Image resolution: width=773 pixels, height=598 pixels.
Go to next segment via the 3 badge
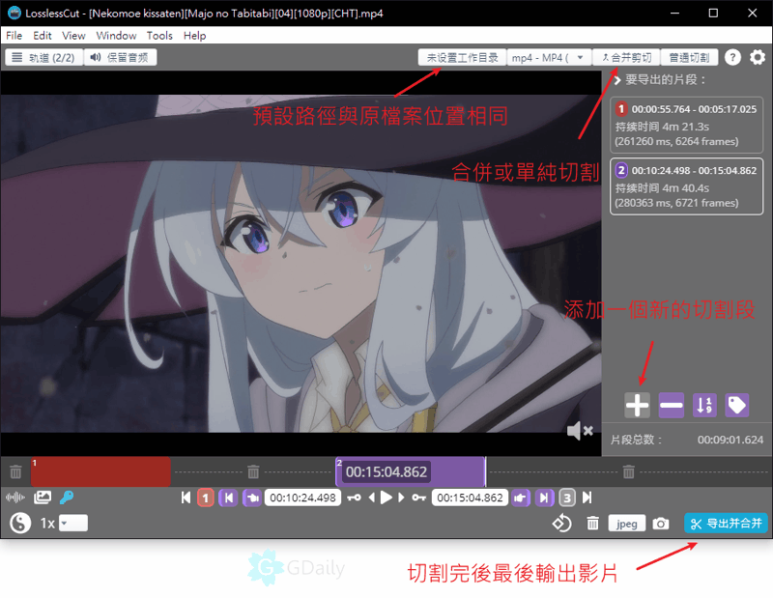click(x=567, y=498)
